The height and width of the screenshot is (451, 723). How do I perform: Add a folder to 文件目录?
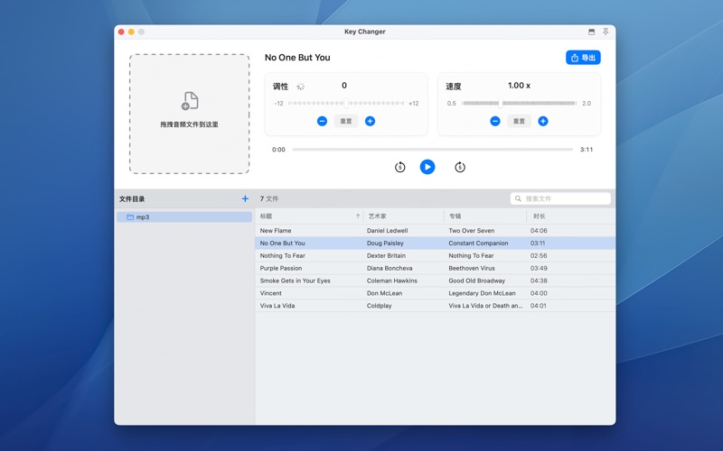click(x=245, y=198)
